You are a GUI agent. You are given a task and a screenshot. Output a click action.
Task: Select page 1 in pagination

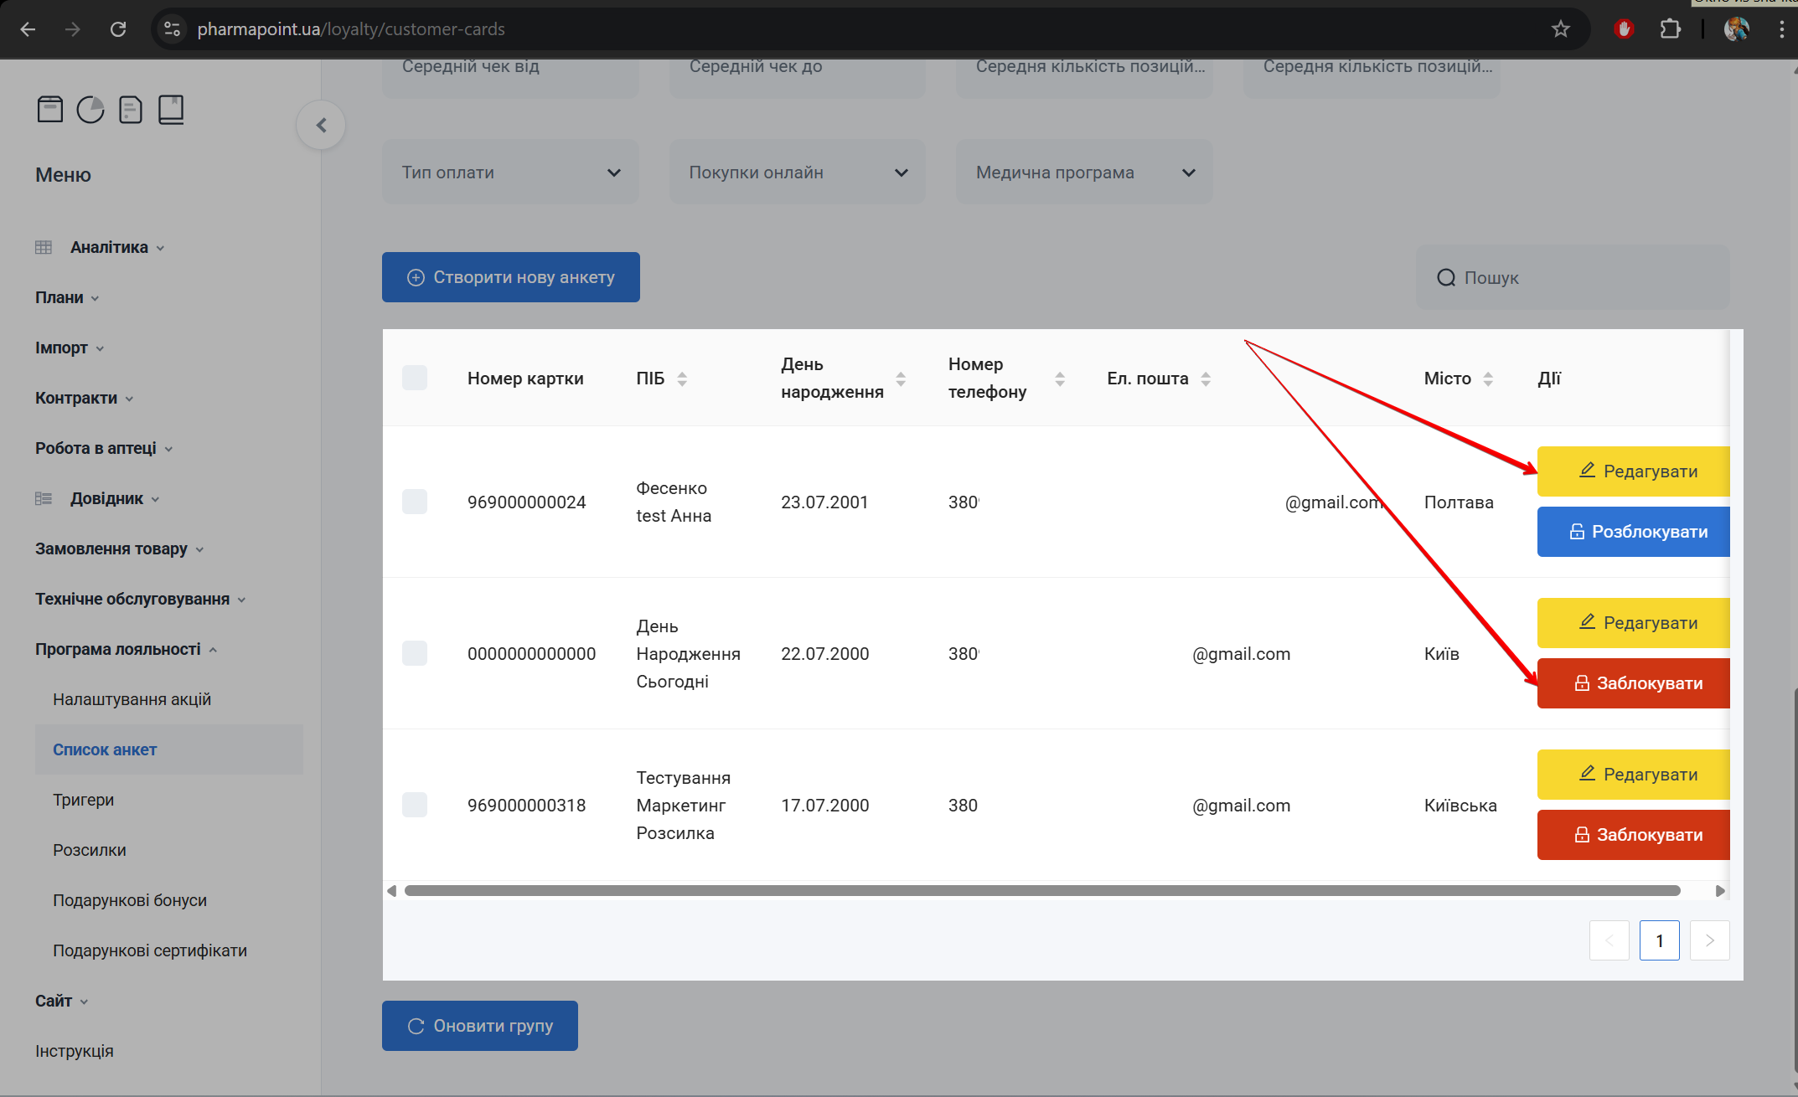pyautogui.click(x=1660, y=940)
